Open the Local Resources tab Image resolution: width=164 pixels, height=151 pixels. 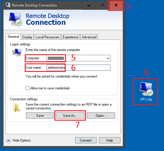point(47,37)
